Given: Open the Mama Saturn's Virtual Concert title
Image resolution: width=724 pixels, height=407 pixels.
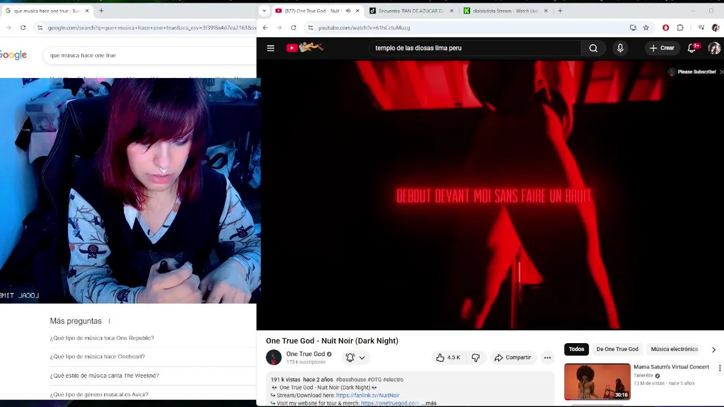Looking at the screenshot, I should tap(671, 367).
